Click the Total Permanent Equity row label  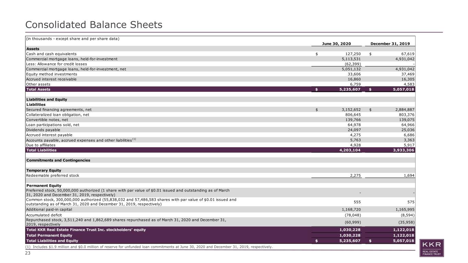(x=49, y=235)
